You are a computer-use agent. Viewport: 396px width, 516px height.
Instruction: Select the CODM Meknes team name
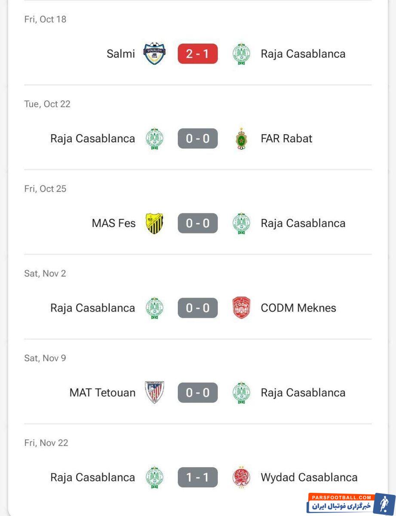point(298,308)
